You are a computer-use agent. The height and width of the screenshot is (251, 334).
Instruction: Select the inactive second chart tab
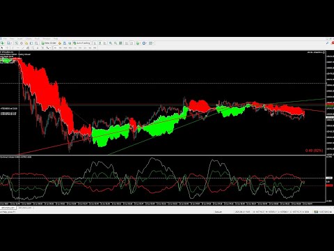pos(24,208)
